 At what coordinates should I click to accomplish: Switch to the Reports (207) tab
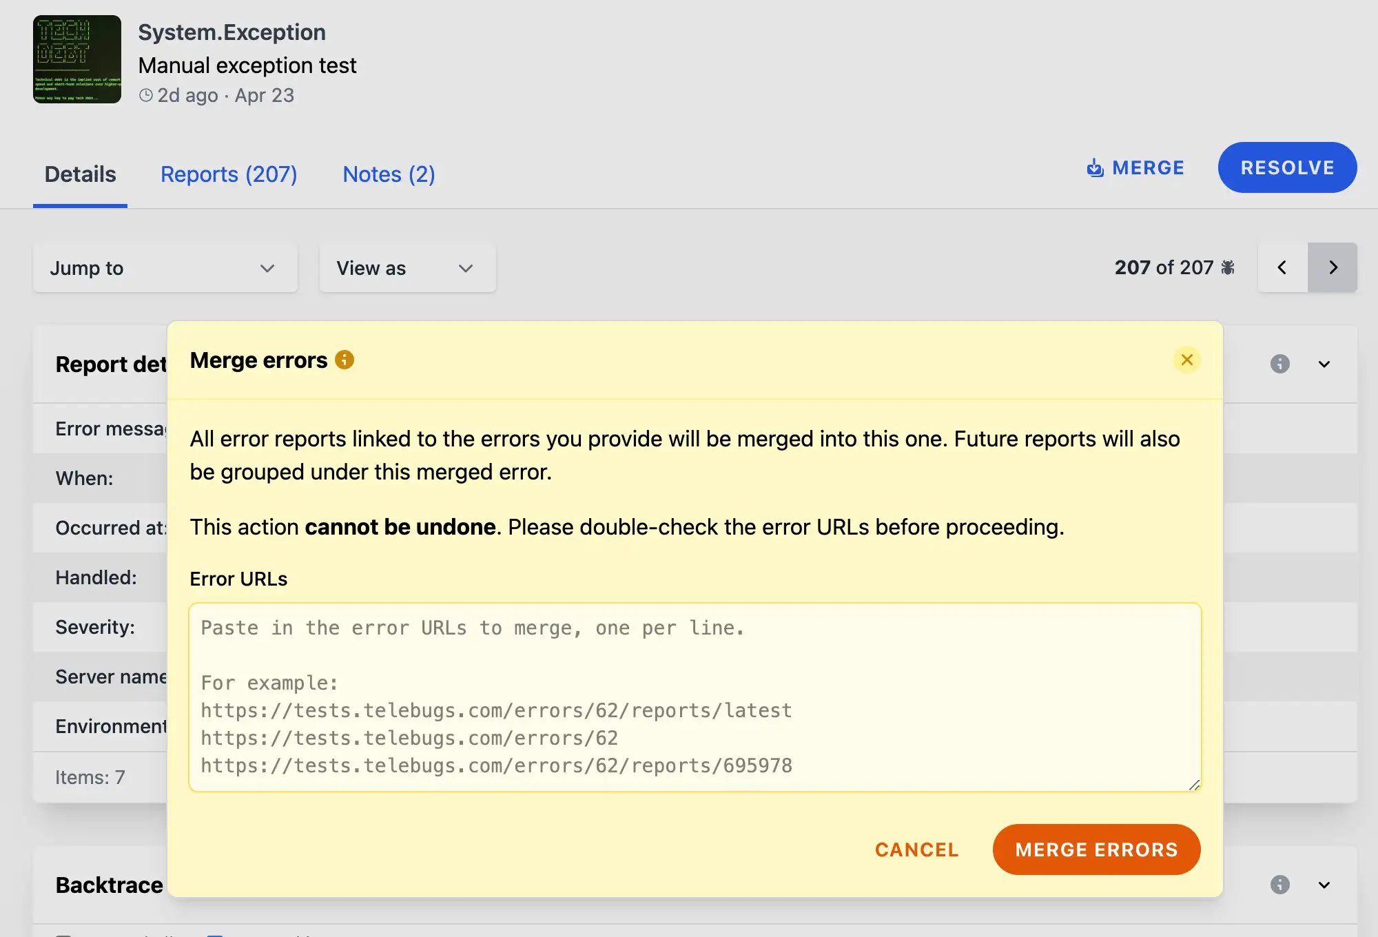(229, 174)
